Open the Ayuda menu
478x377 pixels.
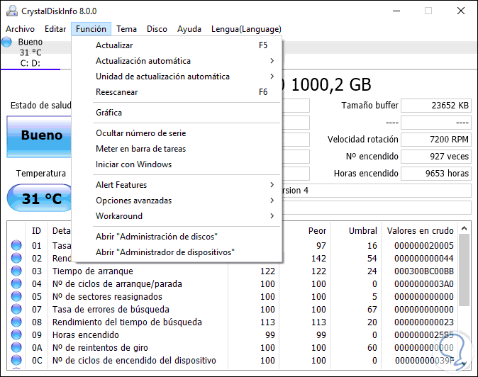(189, 29)
